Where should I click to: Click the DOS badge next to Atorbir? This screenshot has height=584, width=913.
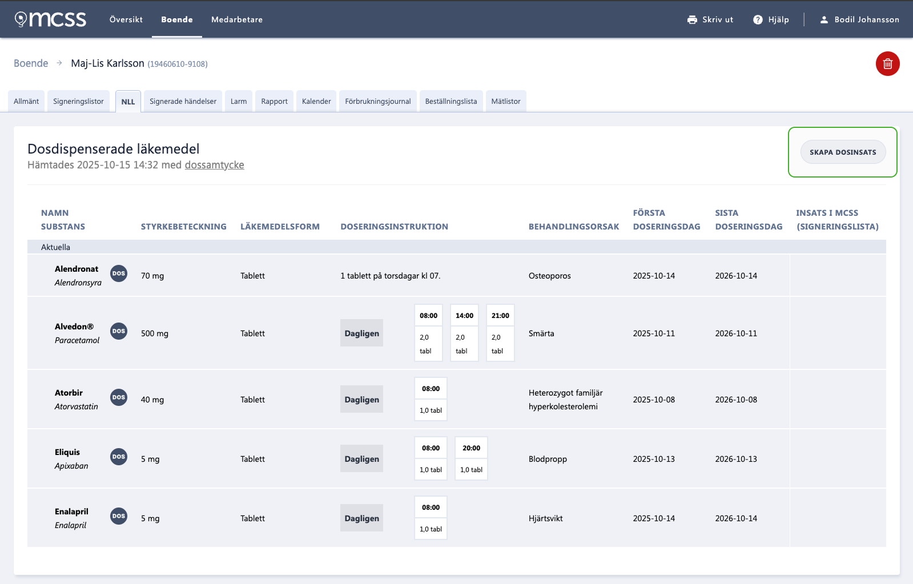click(x=119, y=397)
